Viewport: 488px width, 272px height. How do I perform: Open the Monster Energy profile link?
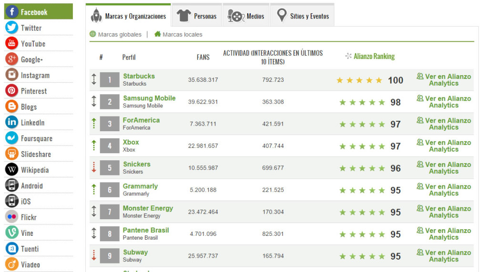pos(148,208)
